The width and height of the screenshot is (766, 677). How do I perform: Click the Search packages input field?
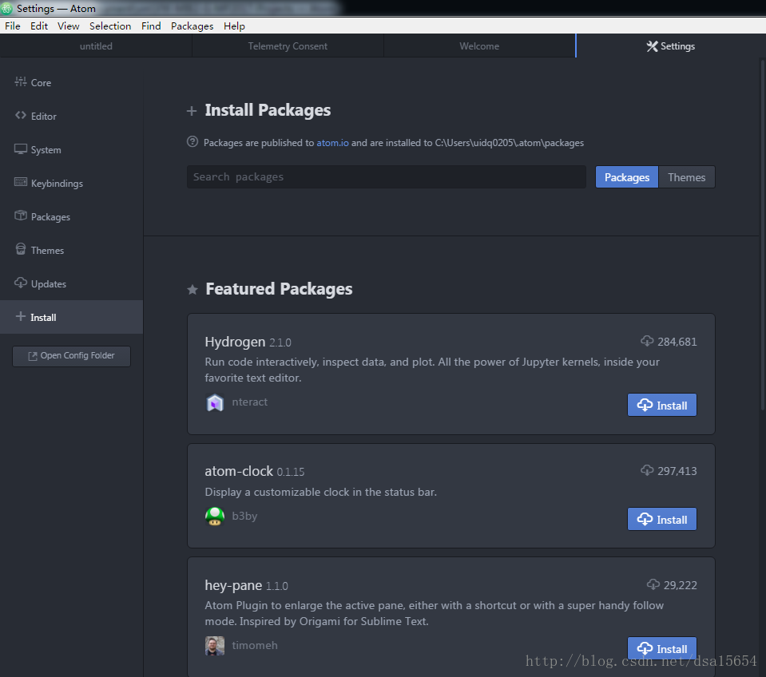click(387, 176)
